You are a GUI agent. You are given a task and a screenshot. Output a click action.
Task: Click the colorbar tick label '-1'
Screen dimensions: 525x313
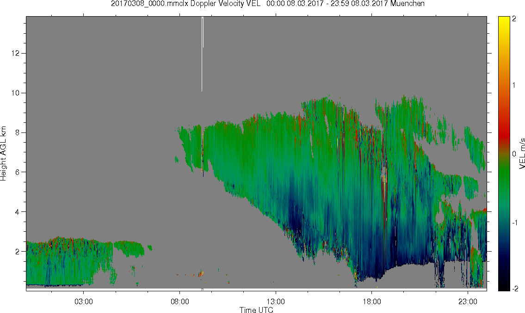(515, 223)
